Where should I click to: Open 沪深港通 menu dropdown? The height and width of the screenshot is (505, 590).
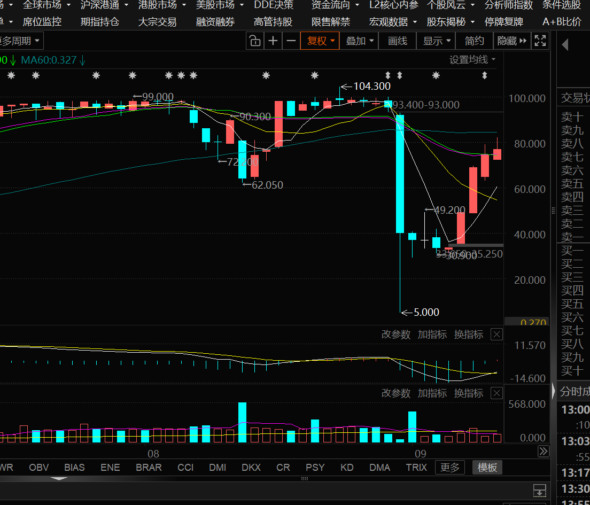click(x=104, y=5)
